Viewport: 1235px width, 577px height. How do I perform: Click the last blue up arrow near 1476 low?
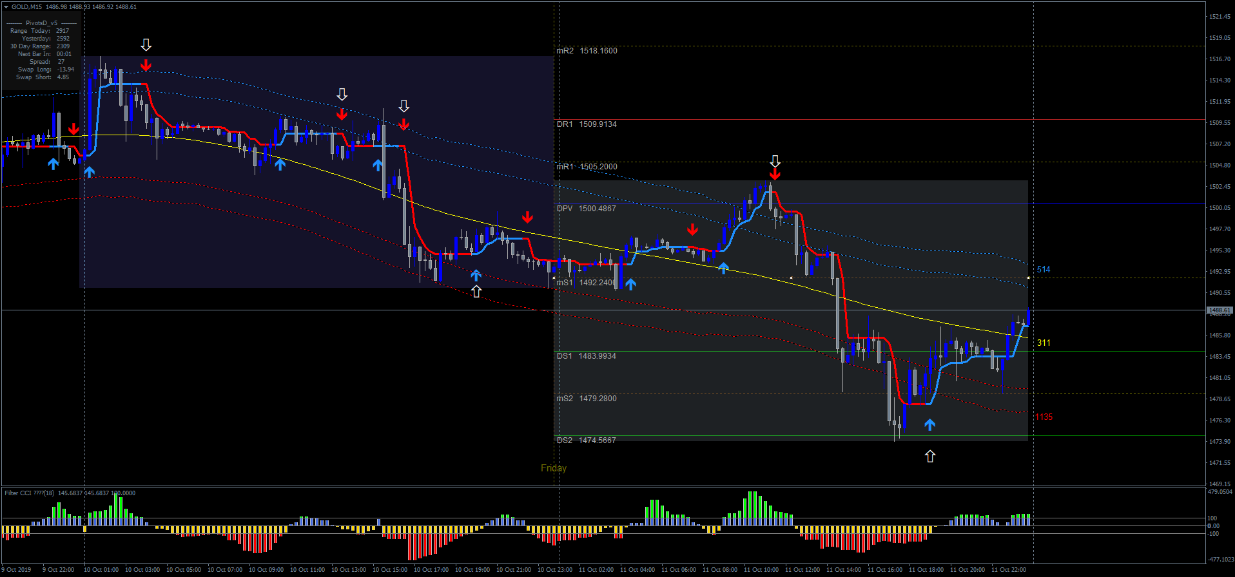[929, 424]
